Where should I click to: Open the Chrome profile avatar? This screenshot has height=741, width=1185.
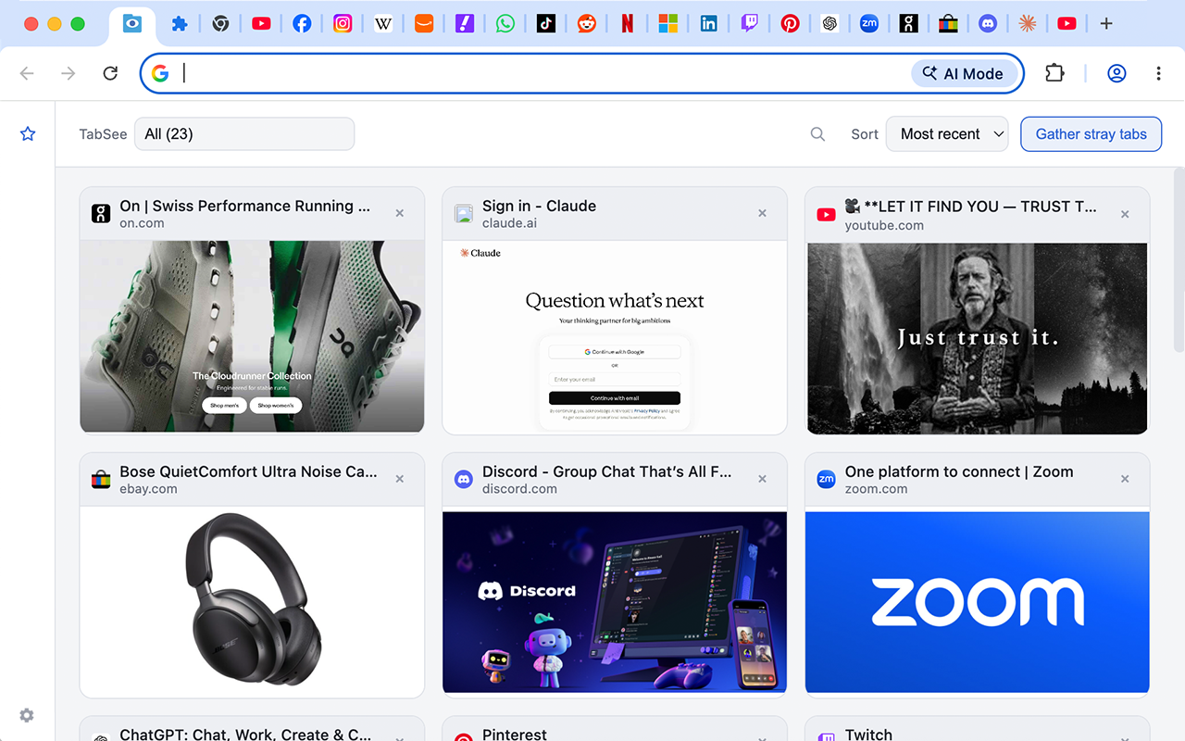1117,73
